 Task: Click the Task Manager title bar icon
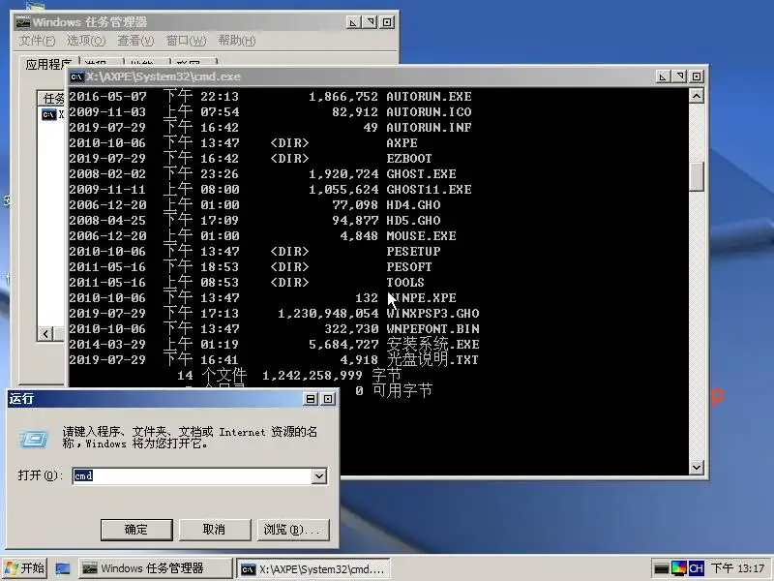[x=22, y=22]
